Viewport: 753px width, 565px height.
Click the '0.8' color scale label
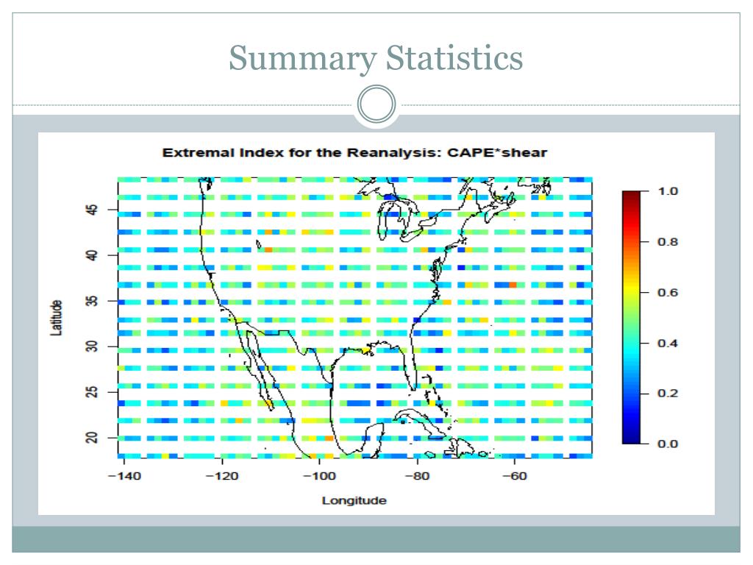coord(668,241)
